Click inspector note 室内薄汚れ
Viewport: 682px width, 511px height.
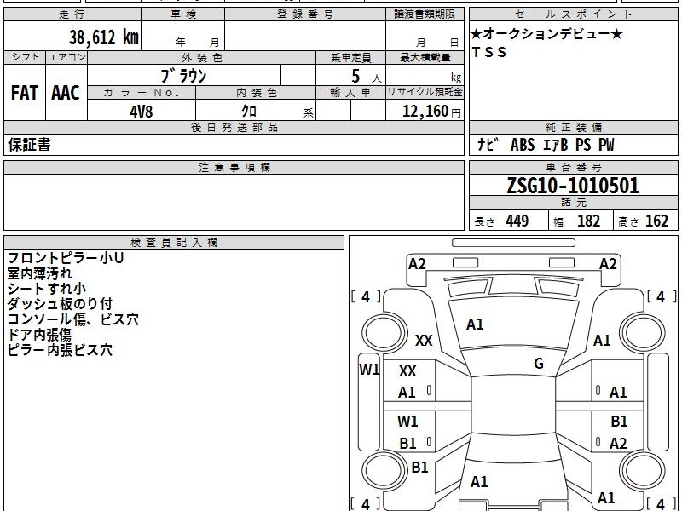click(x=39, y=273)
